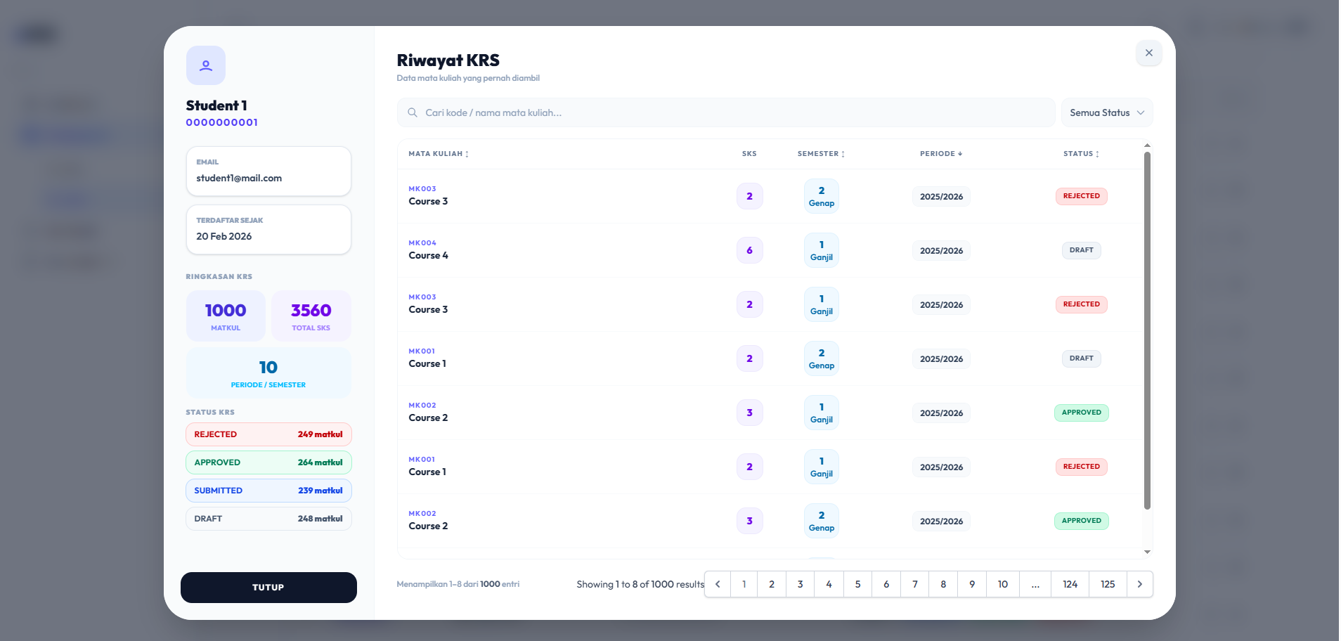1341x641 pixels.
Task: Click REJECTED badge in Course 1 Ganjil row
Action: point(1081,467)
